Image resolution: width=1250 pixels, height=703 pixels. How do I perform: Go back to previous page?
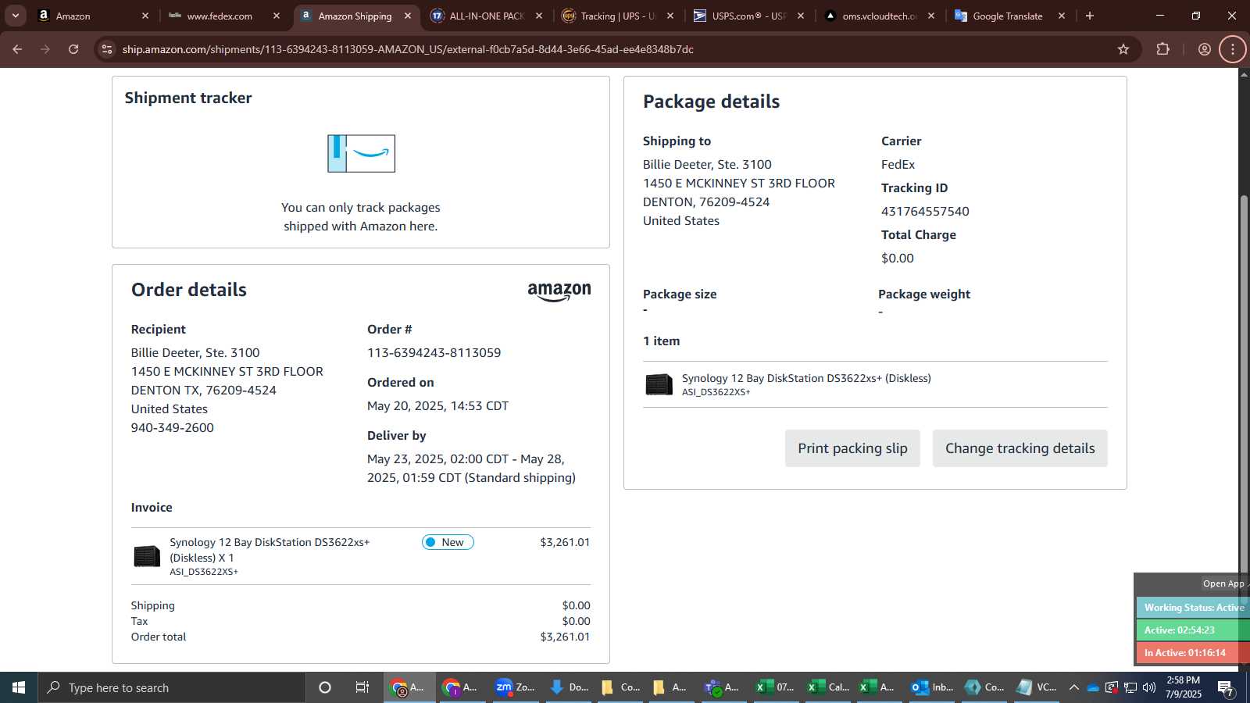coord(17,49)
